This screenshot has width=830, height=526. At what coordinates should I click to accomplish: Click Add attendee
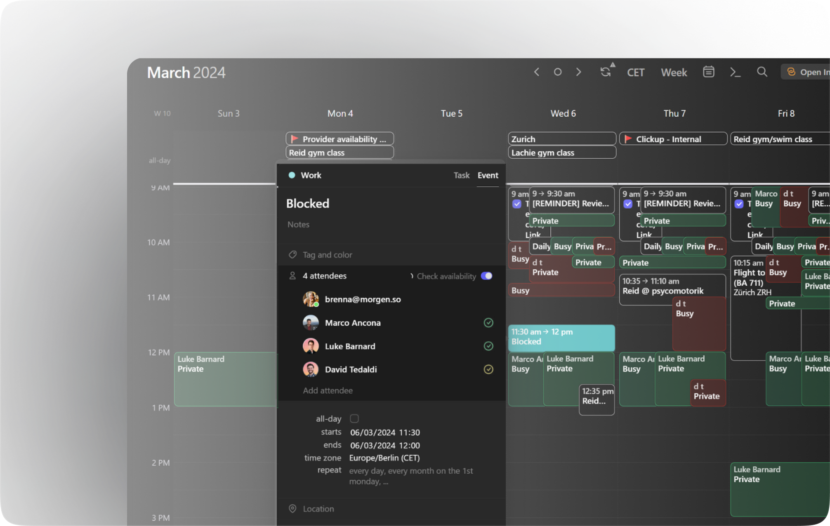(x=328, y=390)
